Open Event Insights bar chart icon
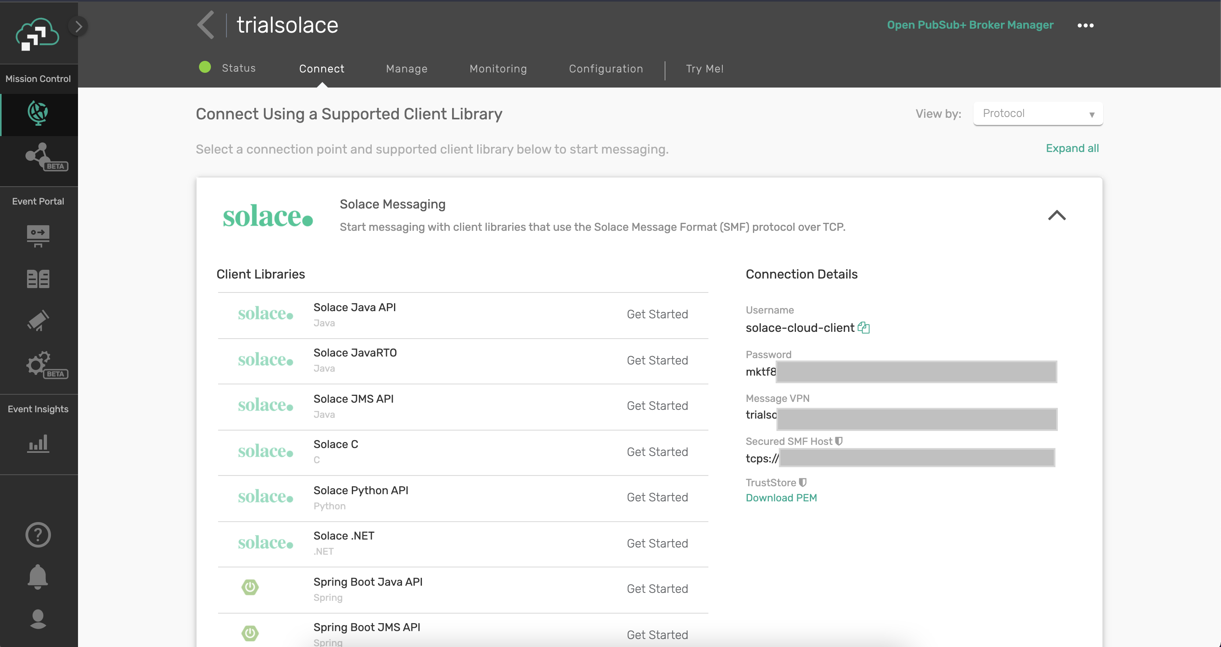The image size is (1221, 647). [38, 444]
